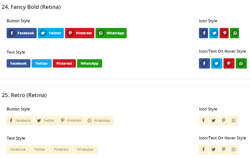The height and width of the screenshot is (158, 250).
Task: Click the Twitter bird icon under Fancy Bold Icon Style
Action: tap(214, 33)
